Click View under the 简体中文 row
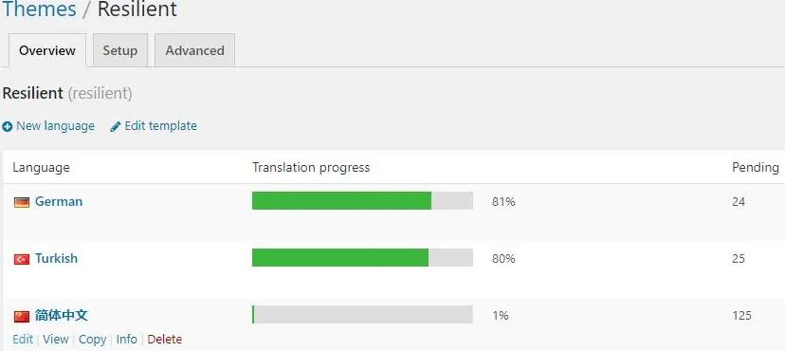Viewport: 785px width, 351px height. pyautogui.click(x=56, y=339)
